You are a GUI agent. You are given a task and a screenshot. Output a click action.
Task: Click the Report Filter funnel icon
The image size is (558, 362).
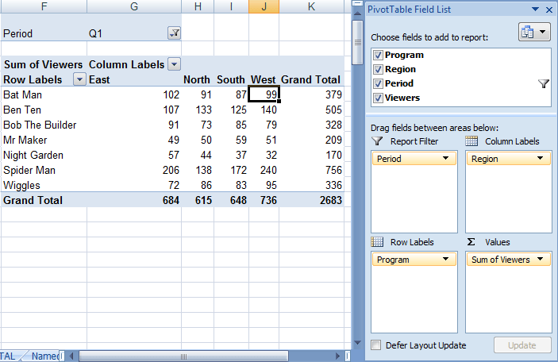(x=377, y=141)
